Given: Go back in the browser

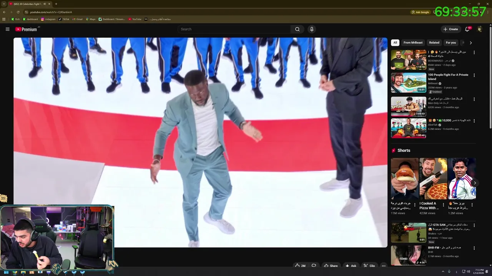Looking at the screenshot, I should click(x=4, y=12).
